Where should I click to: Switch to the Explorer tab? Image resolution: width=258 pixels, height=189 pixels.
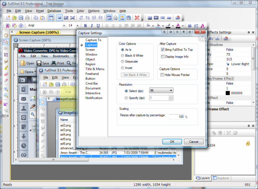(x=221, y=178)
